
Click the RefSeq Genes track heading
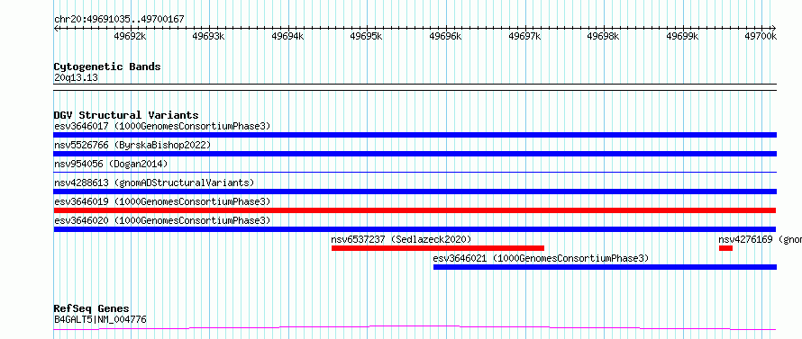coord(92,309)
